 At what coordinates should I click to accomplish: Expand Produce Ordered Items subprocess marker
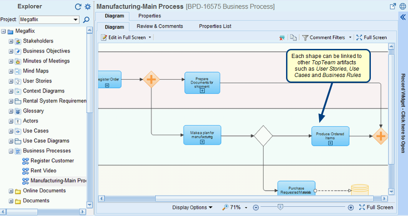coord(330,143)
